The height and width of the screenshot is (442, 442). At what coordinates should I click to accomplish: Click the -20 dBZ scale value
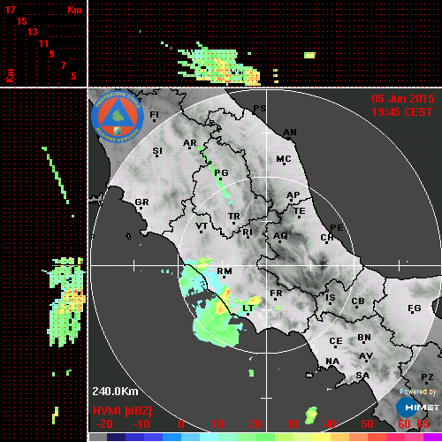click(x=104, y=424)
